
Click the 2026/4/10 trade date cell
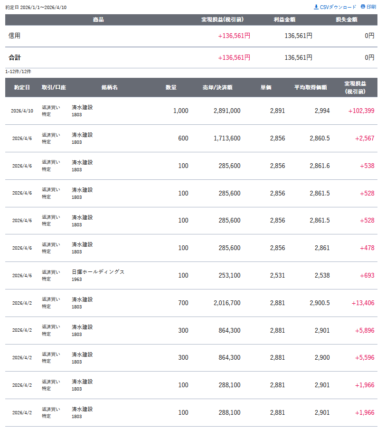pyautogui.click(x=22, y=111)
